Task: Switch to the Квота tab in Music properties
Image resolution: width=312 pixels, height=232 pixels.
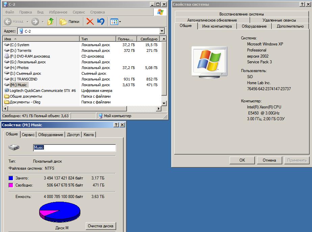Action: (x=89, y=134)
